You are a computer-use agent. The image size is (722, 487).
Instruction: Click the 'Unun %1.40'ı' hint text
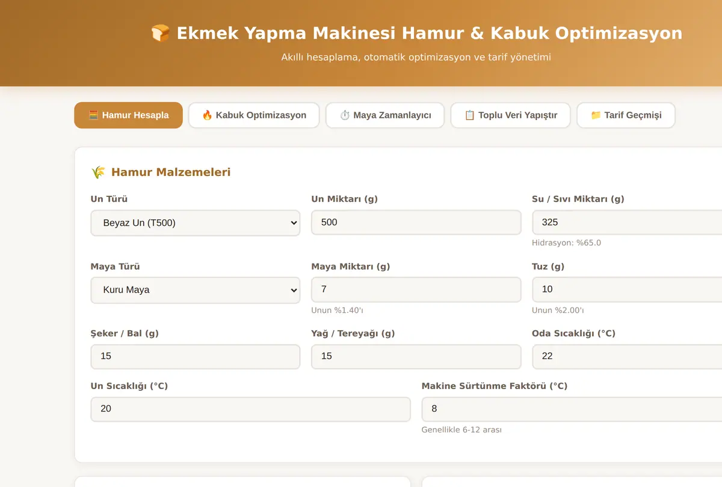click(337, 310)
